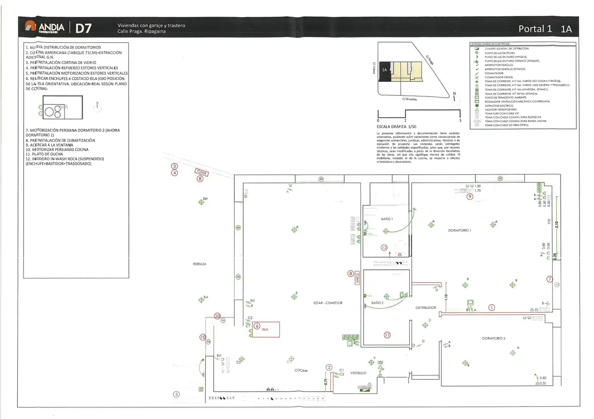
Task: Click the circled number 7 near Dormitorio 1 wall
Action: [549, 279]
